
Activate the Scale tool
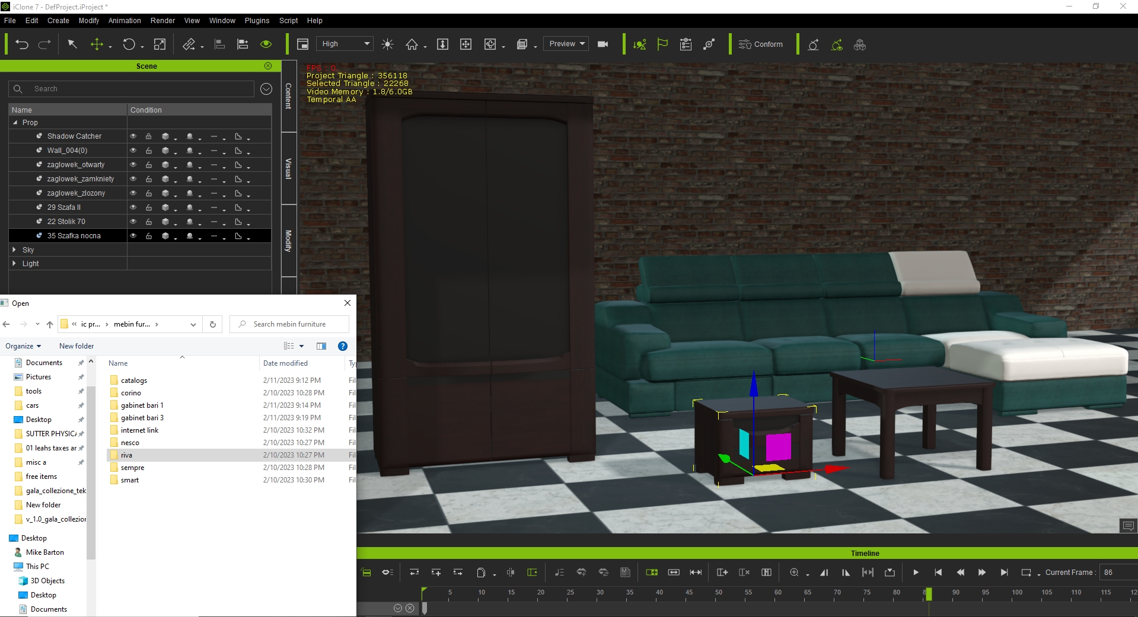pos(160,44)
